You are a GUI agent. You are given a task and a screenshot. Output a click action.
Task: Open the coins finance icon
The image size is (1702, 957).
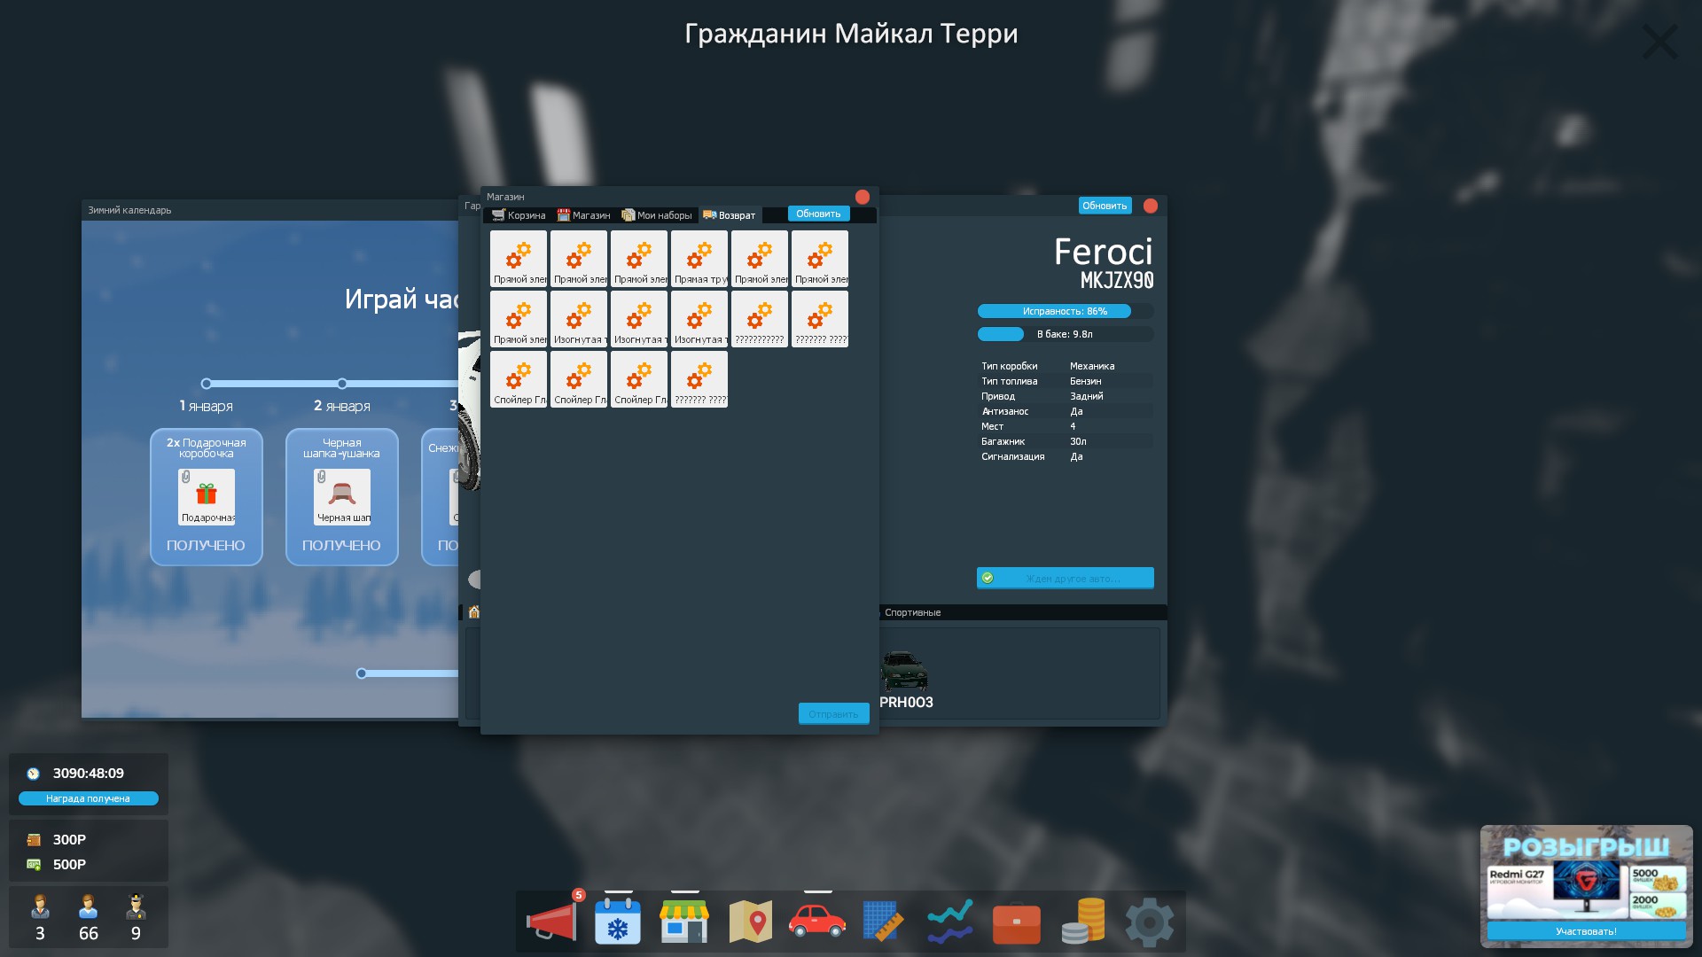[x=1082, y=921]
